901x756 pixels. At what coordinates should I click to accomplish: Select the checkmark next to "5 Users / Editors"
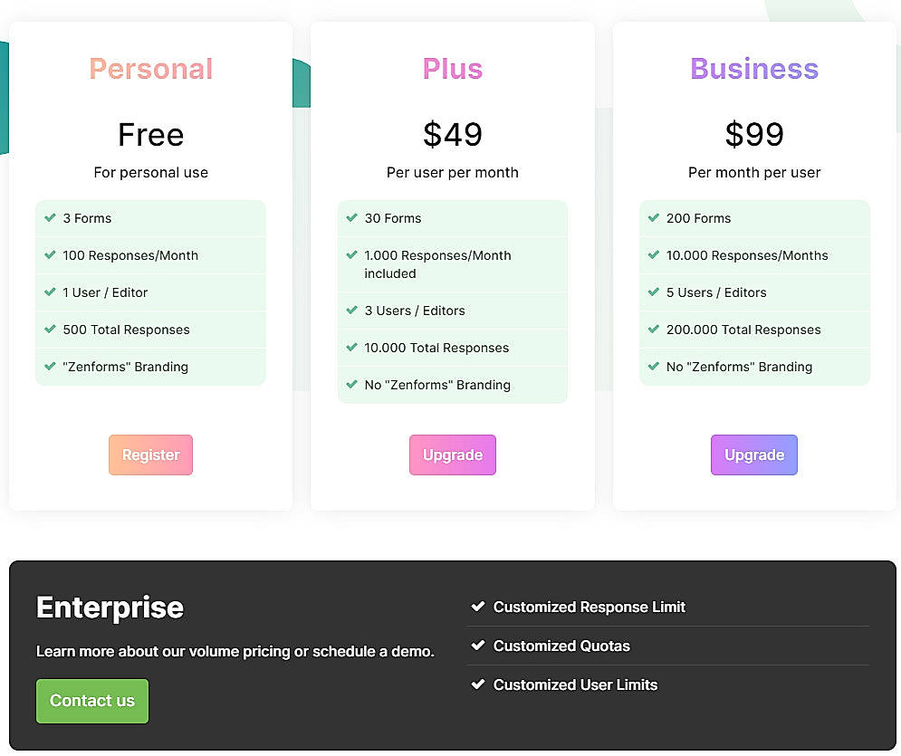point(652,292)
